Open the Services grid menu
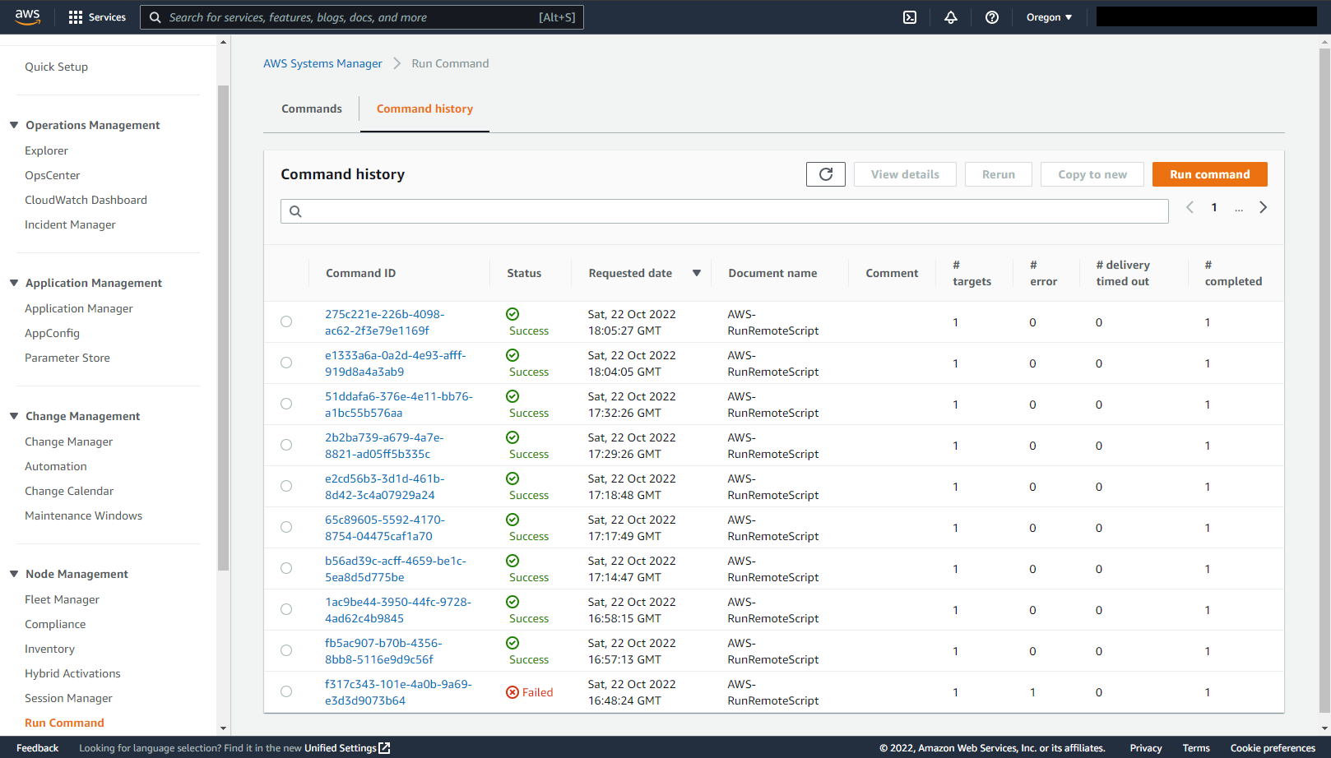 point(98,17)
